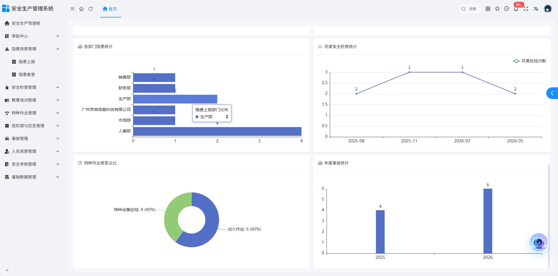Click the 安全生产驾驶舱 house icon

(x=7, y=23)
